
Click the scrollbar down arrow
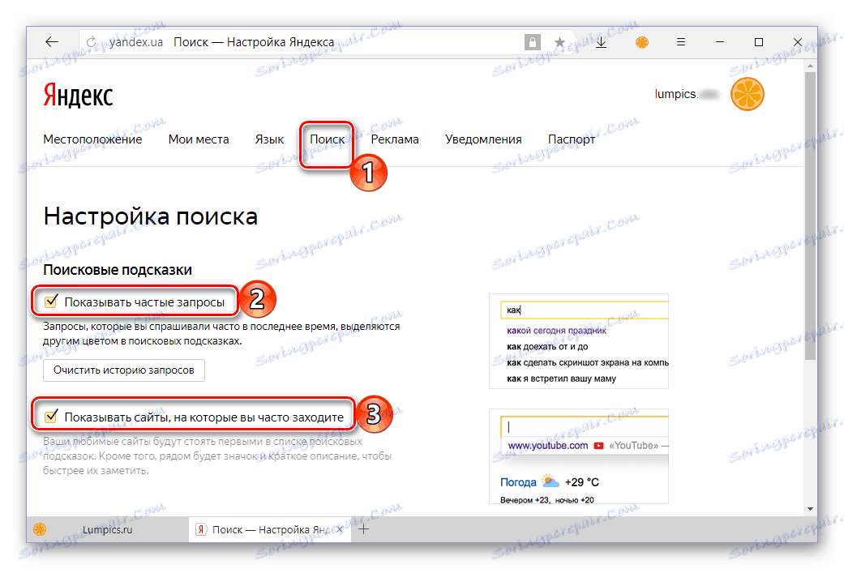coord(811,509)
